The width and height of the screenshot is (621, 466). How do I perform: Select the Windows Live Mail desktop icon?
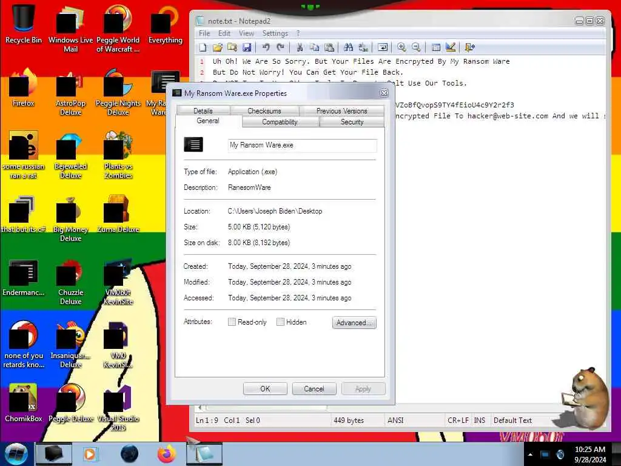pyautogui.click(x=70, y=28)
